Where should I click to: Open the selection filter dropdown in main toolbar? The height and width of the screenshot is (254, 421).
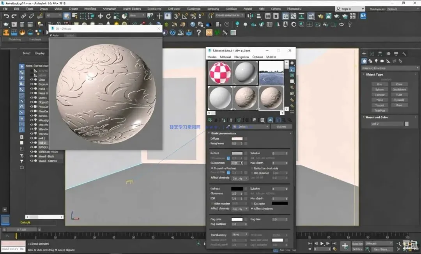[x=54, y=16]
